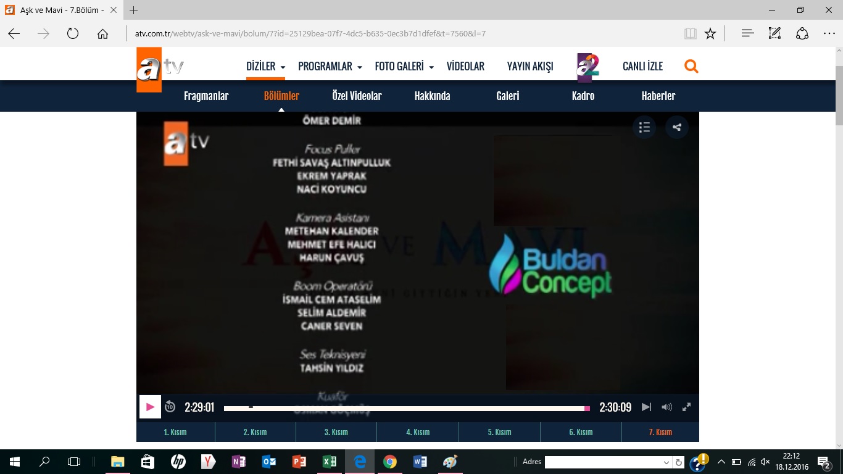Mute the video player volume
The width and height of the screenshot is (843, 474).
[667, 407]
